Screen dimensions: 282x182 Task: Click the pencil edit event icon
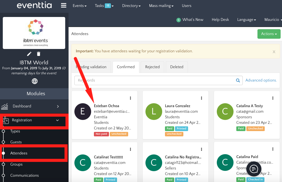pos(29,54)
